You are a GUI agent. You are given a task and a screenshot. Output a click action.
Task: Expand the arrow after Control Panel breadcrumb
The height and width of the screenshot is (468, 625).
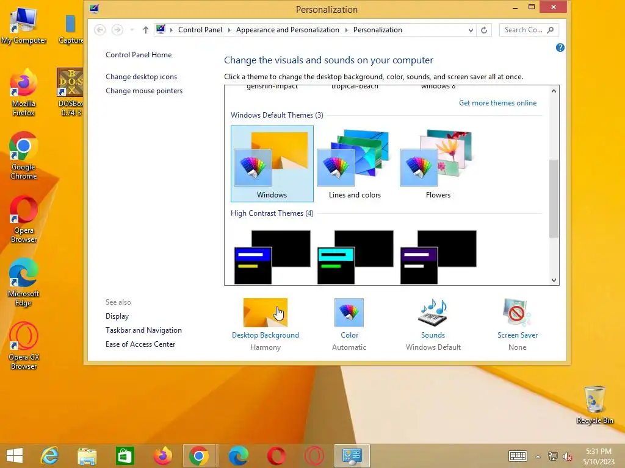tap(229, 30)
